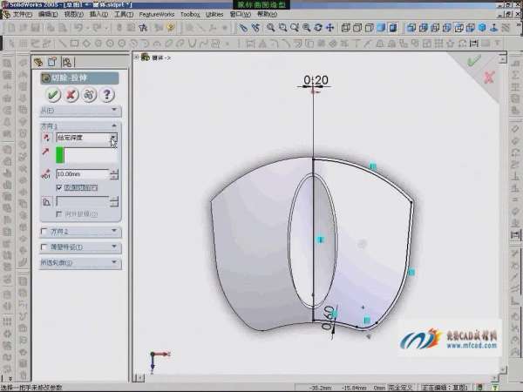The width and height of the screenshot is (523, 392).
Task: Click the Zoom to Fit icon
Action: 270,28
